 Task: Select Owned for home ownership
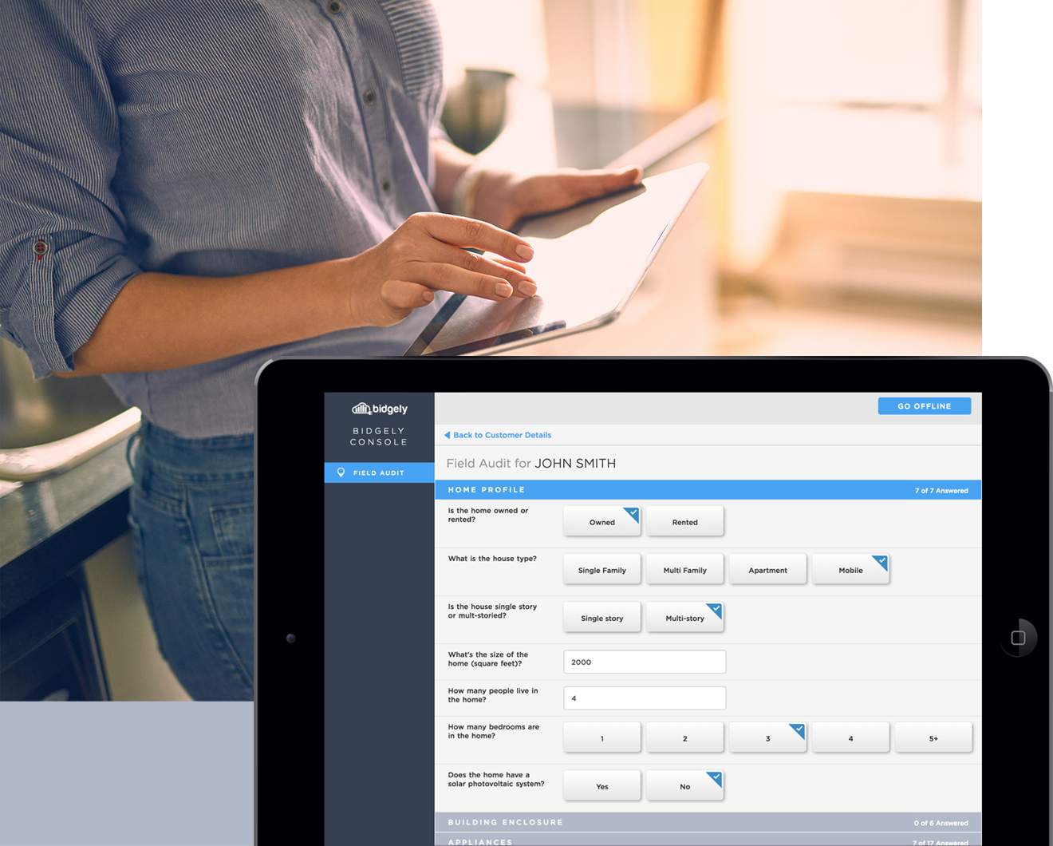pos(602,522)
